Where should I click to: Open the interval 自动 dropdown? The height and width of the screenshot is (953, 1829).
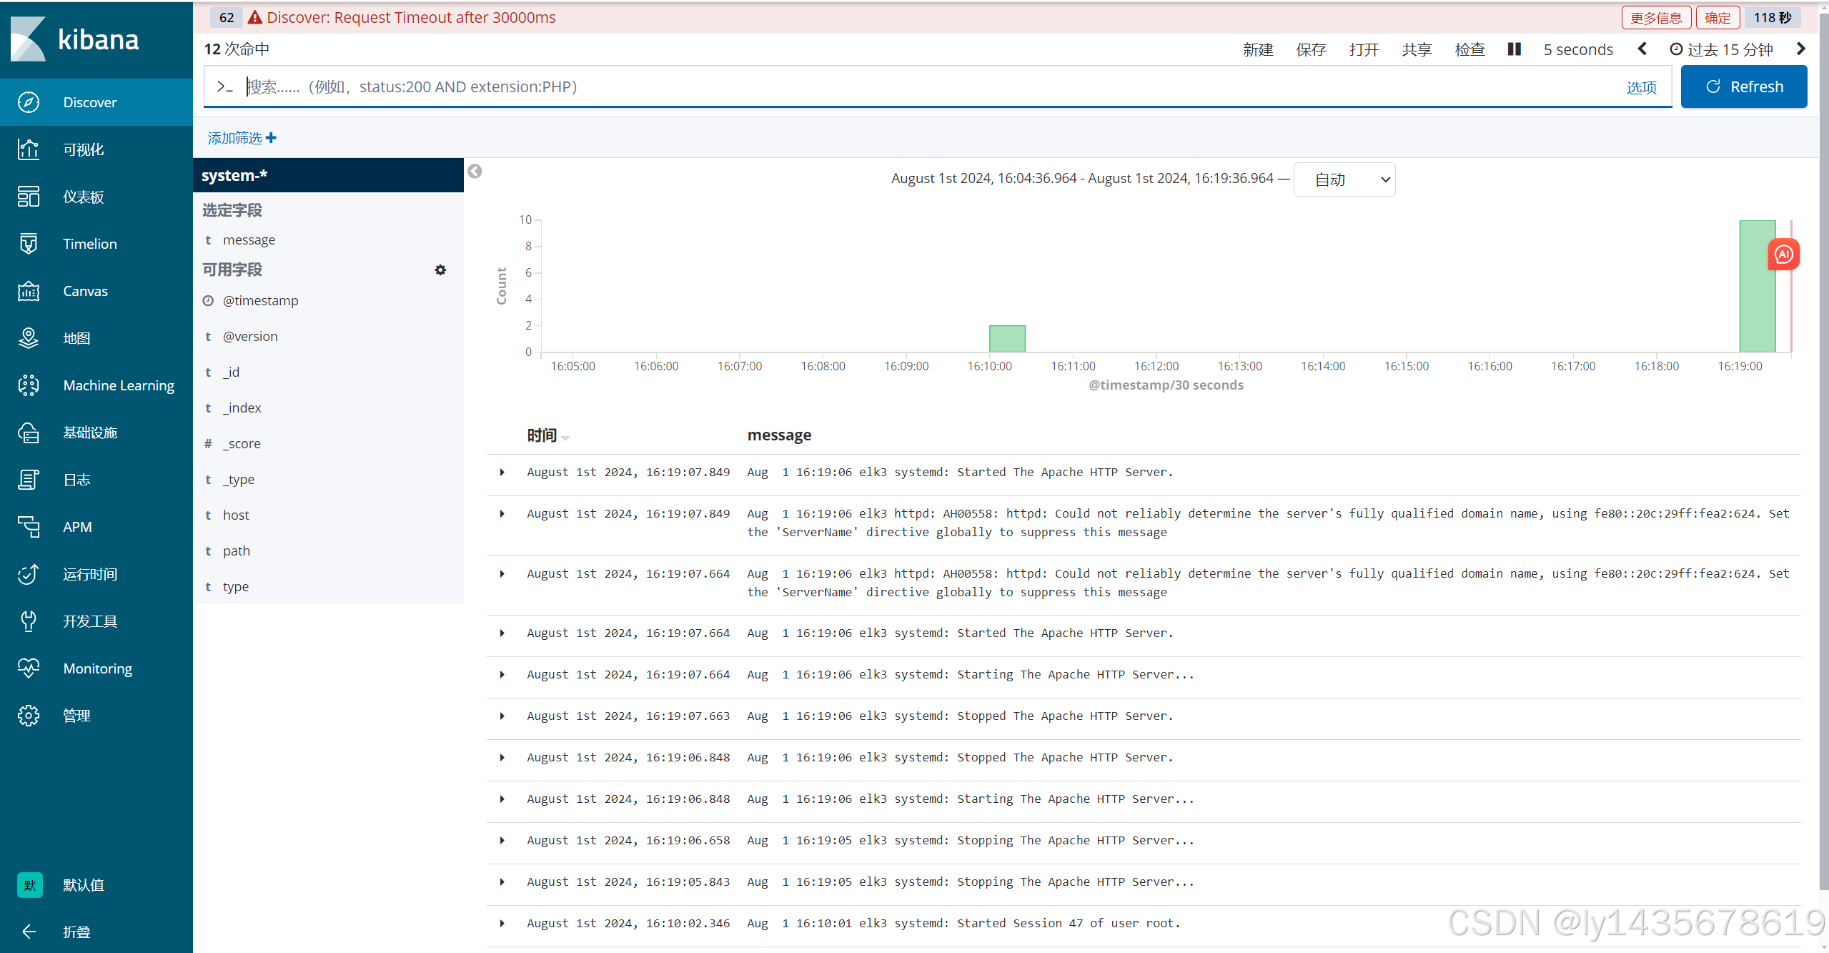click(1344, 179)
